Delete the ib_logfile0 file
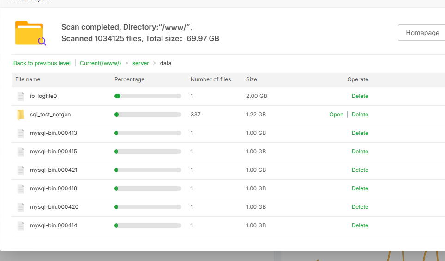Viewport: 445px width, 261px height. click(360, 96)
